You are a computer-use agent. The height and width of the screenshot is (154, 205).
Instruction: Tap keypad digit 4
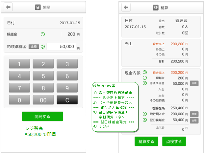19,76
